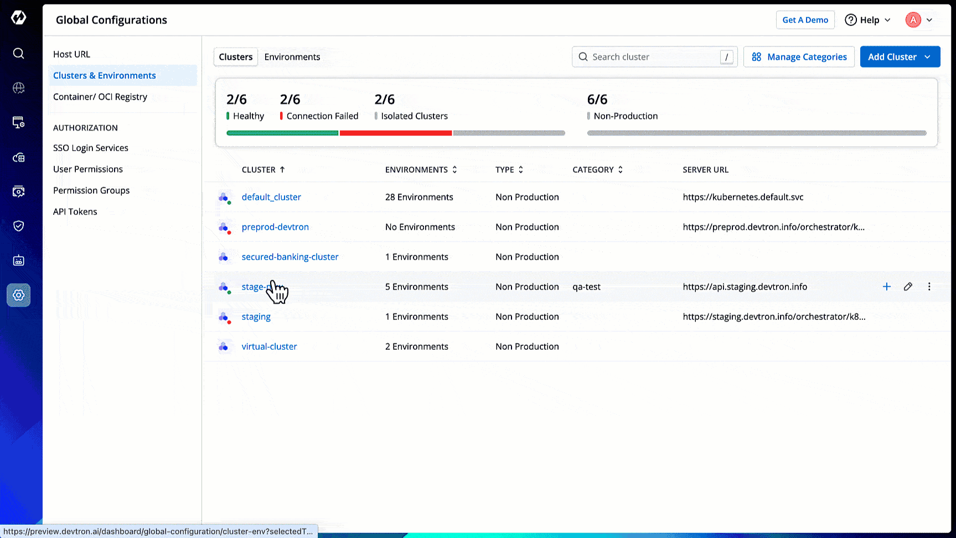Open user profile avatar dropdown
Screen dimensions: 956x538
[919, 20]
